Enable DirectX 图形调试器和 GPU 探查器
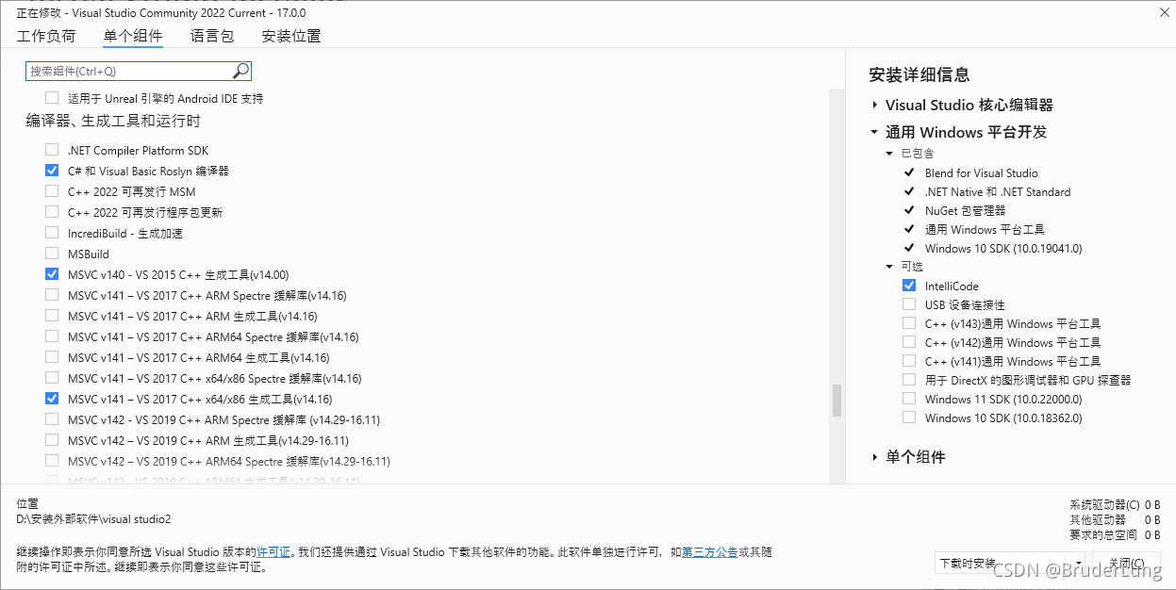 [x=909, y=380]
